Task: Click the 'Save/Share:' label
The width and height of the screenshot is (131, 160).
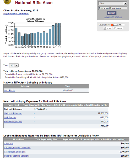Action: [x=104, y=25]
